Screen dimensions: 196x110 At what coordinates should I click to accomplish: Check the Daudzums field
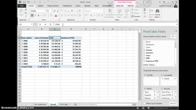coord(144,45)
